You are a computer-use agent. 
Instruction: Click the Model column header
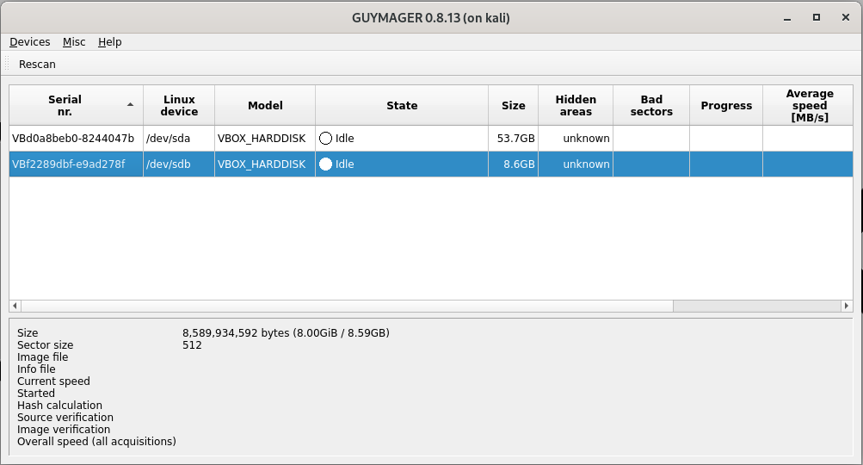pyautogui.click(x=265, y=105)
